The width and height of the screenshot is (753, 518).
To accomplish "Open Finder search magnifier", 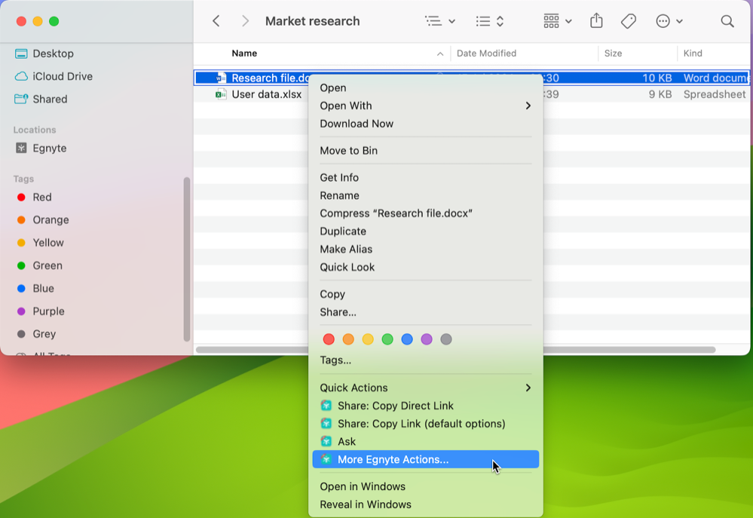I will (727, 21).
